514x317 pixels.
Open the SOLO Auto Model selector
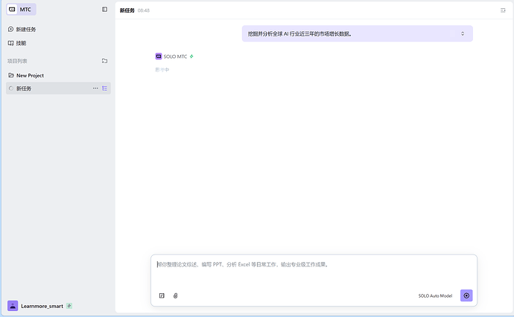point(435,295)
